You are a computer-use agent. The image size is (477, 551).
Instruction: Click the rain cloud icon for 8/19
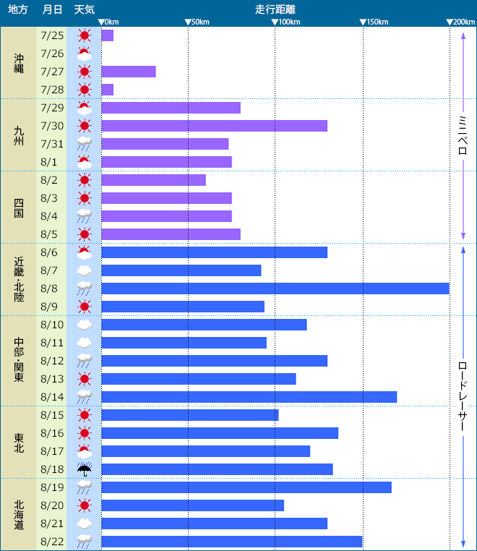pos(85,487)
